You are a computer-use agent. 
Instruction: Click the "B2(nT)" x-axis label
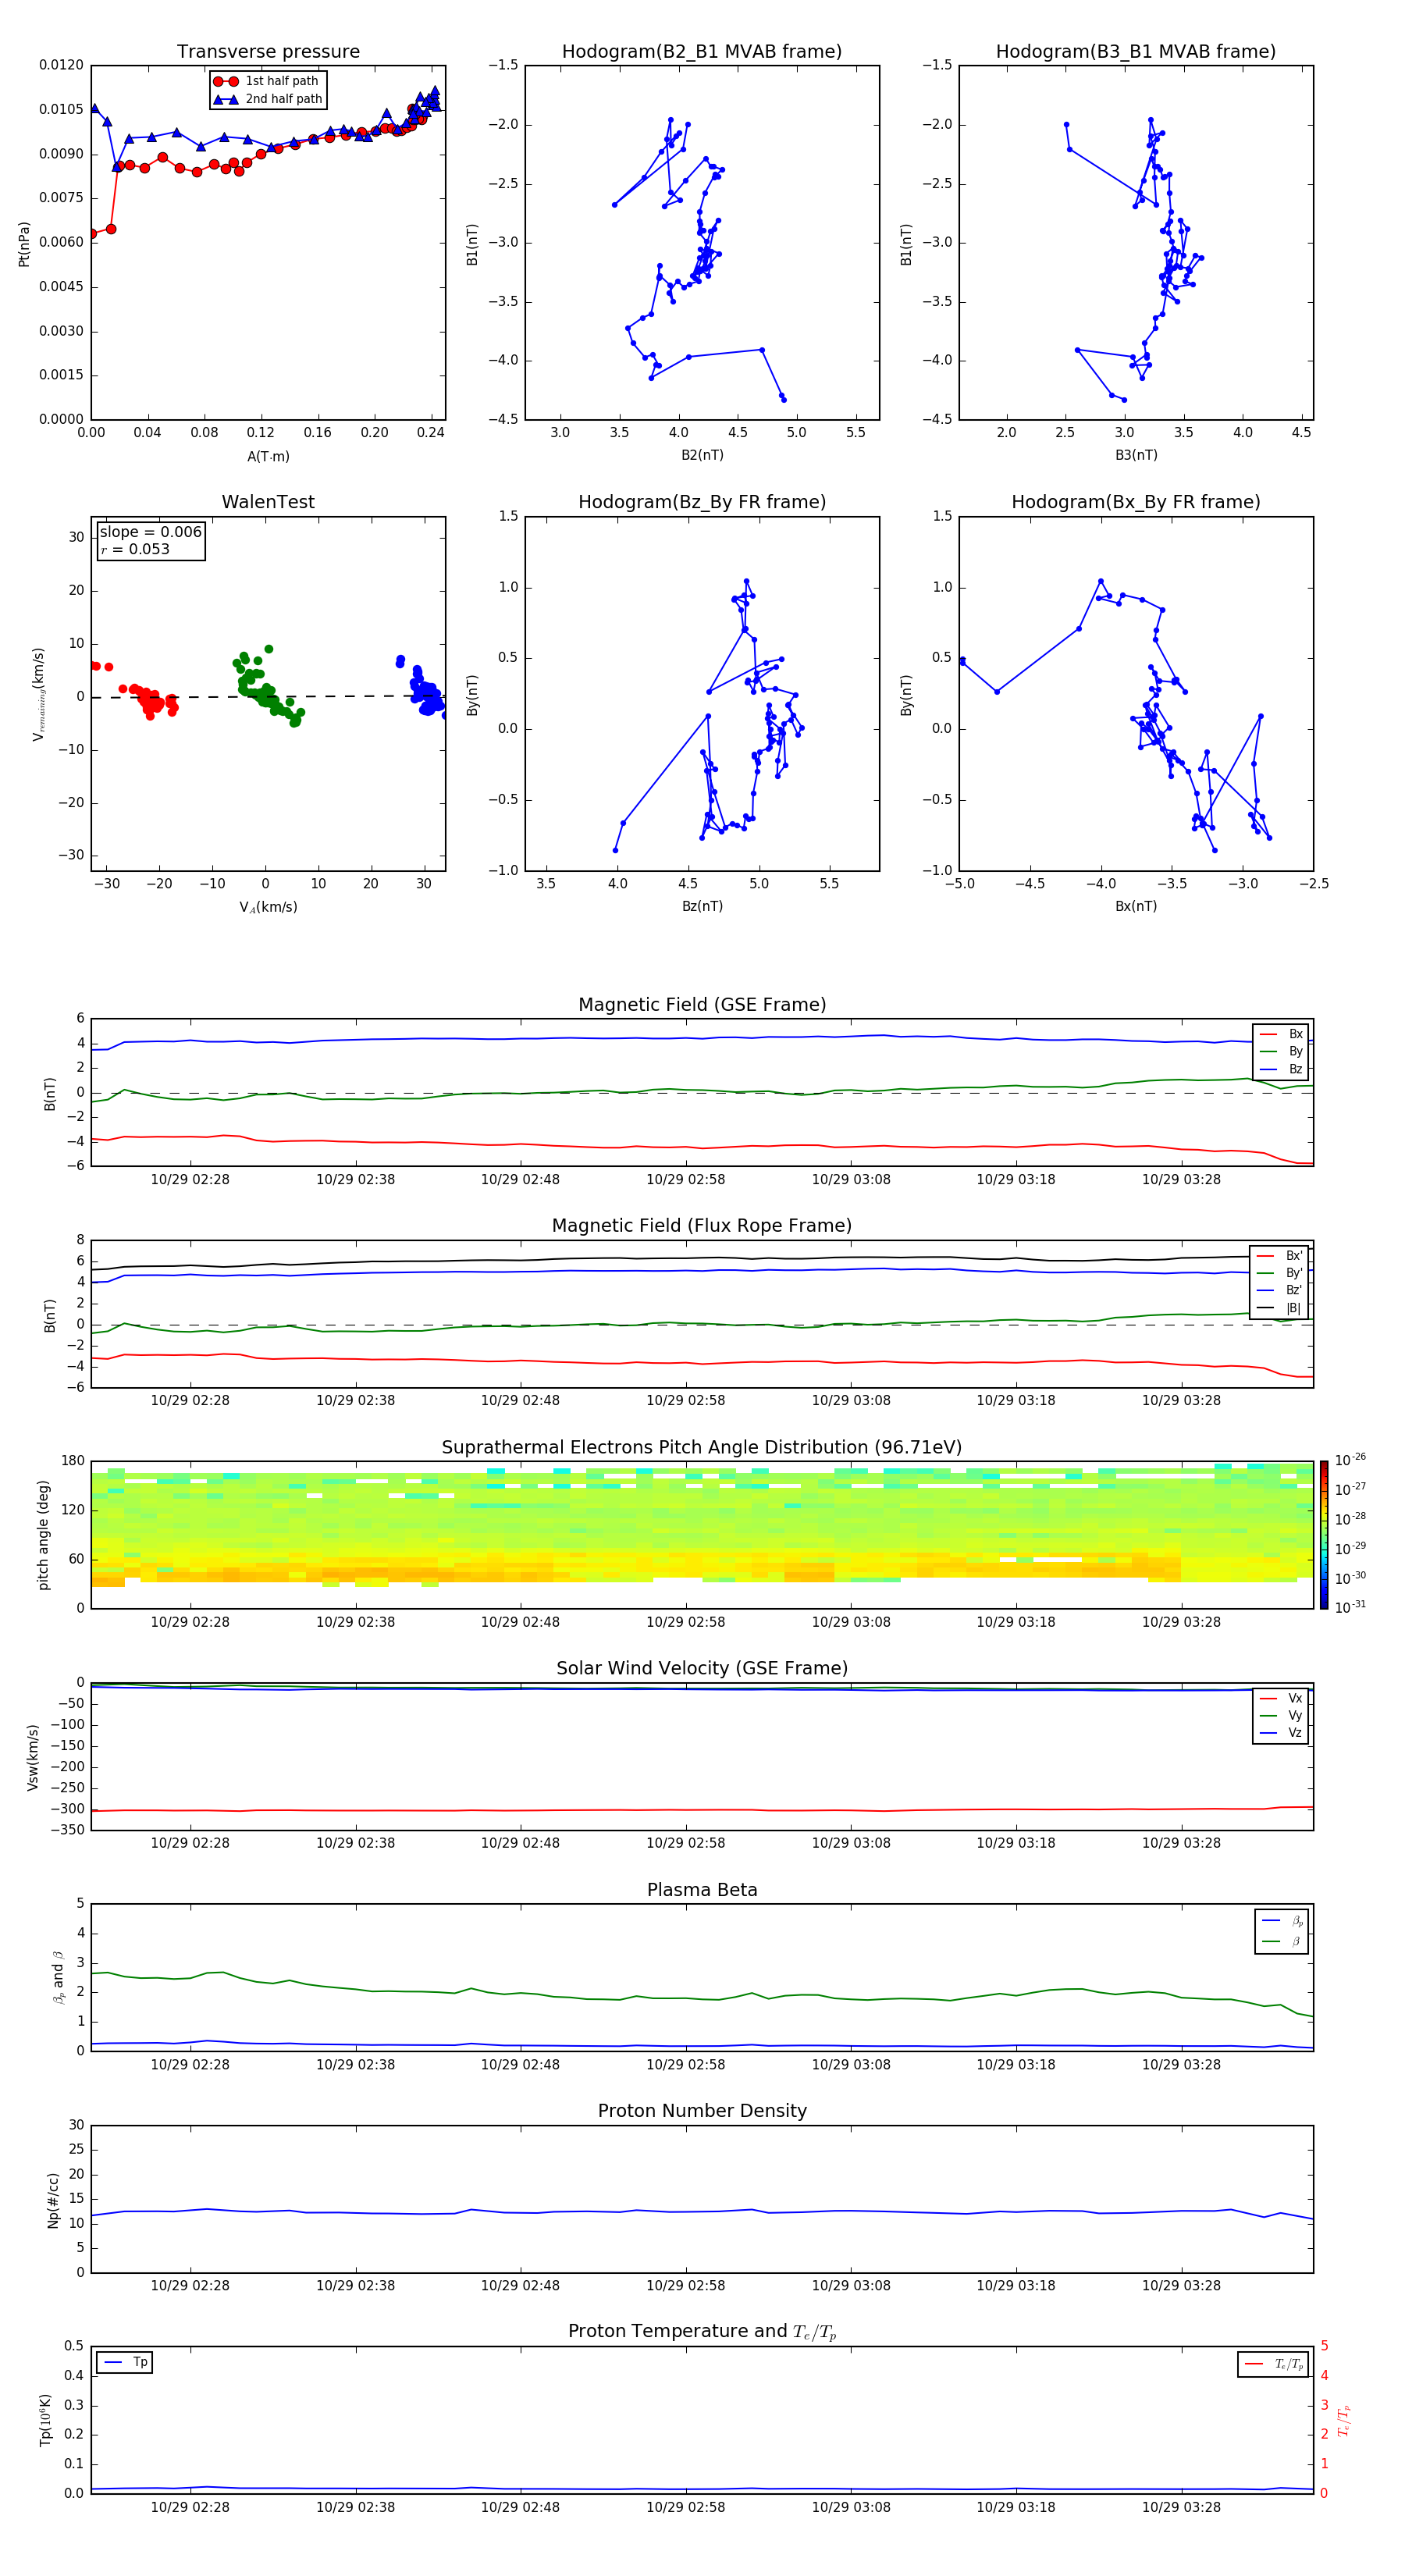(702, 455)
